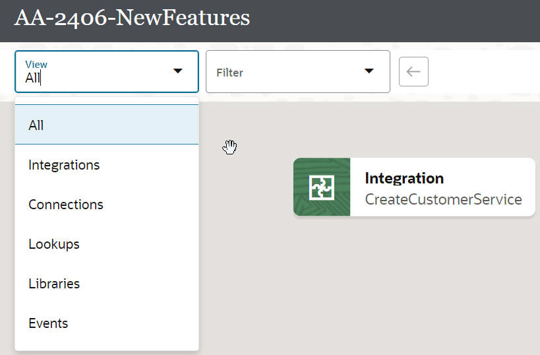Click the small View label
540x355 pixels.
[36, 64]
